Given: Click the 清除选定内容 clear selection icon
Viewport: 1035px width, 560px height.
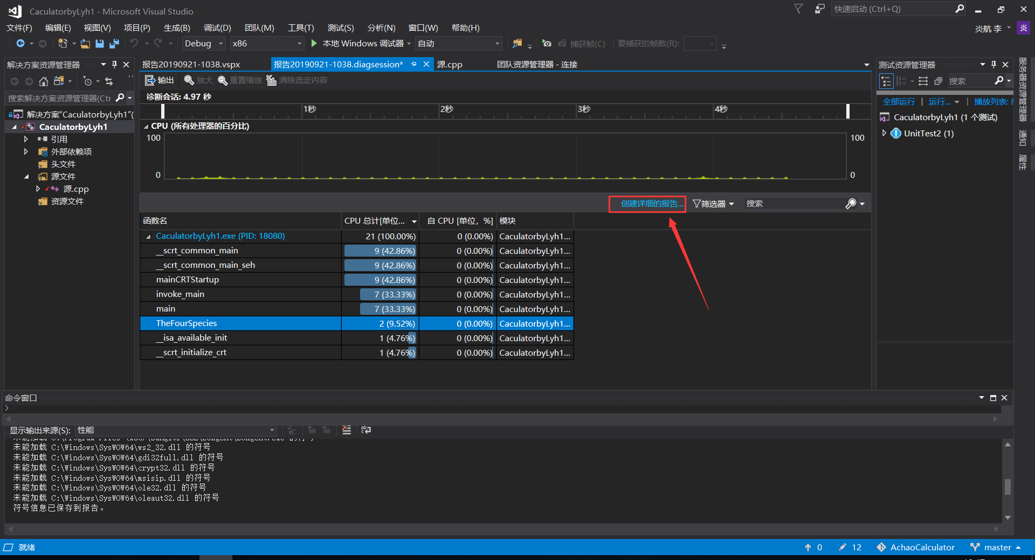Looking at the screenshot, I should (x=271, y=80).
